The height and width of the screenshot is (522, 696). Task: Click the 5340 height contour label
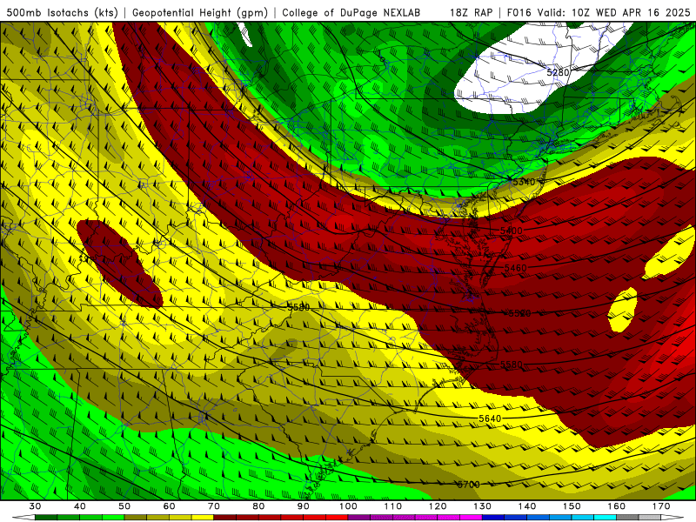pos(524,182)
